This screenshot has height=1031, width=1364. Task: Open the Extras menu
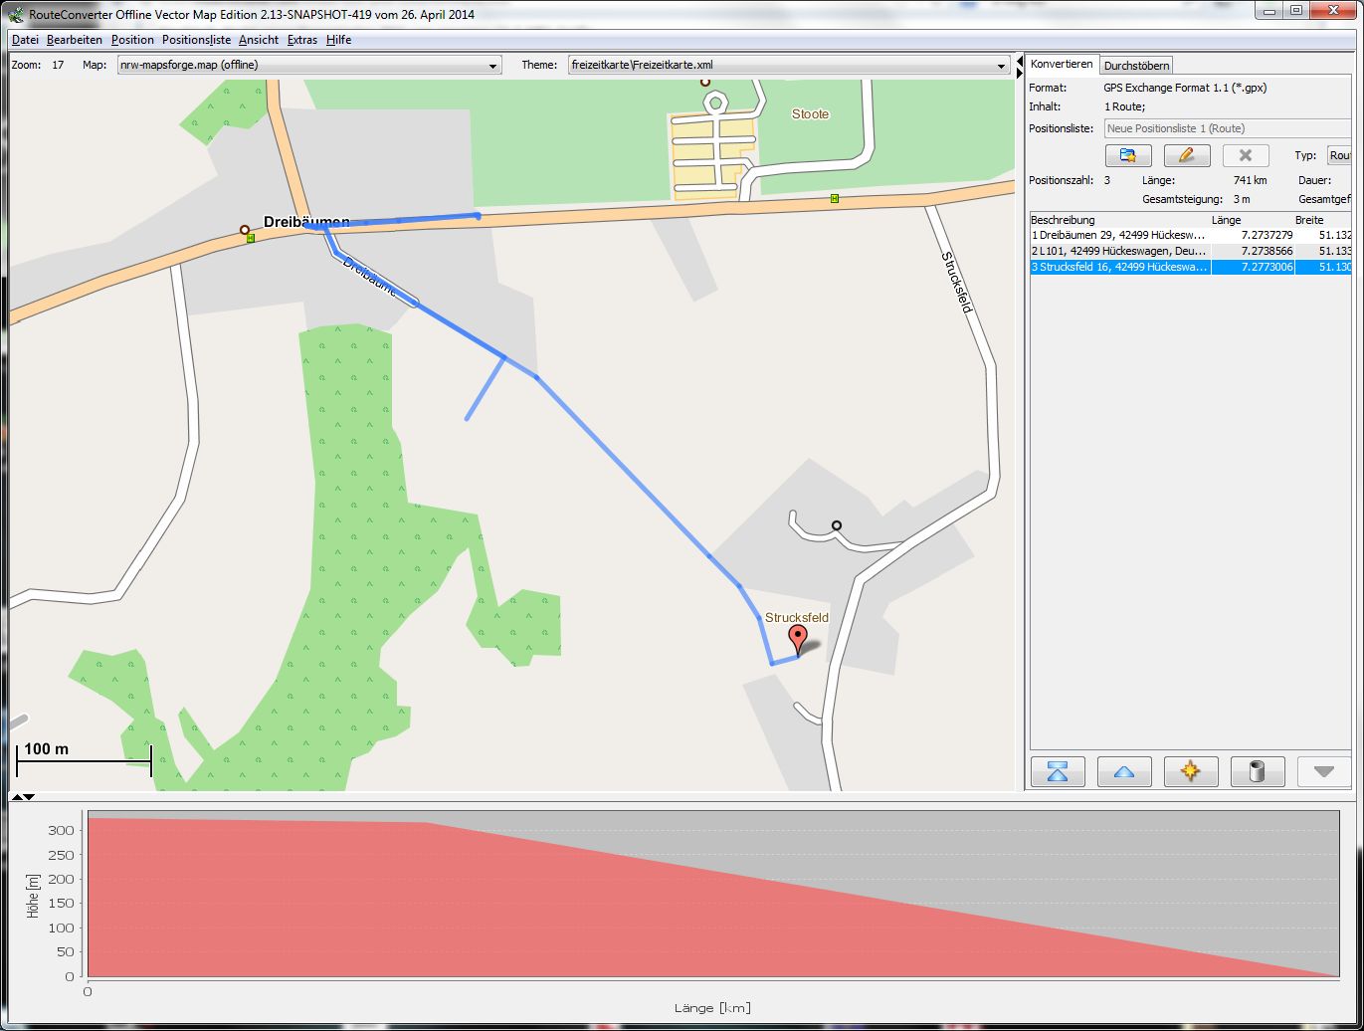301,40
